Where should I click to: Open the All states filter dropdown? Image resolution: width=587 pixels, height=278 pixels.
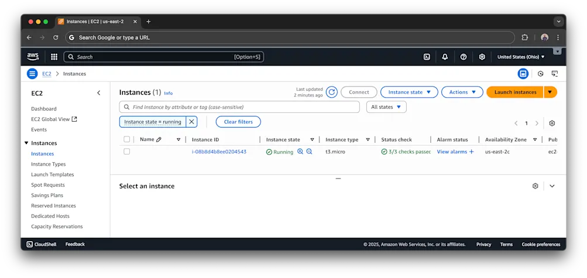pyautogui.click(x=386, y=107)
